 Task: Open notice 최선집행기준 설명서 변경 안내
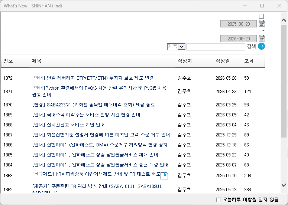pos(101,135)
